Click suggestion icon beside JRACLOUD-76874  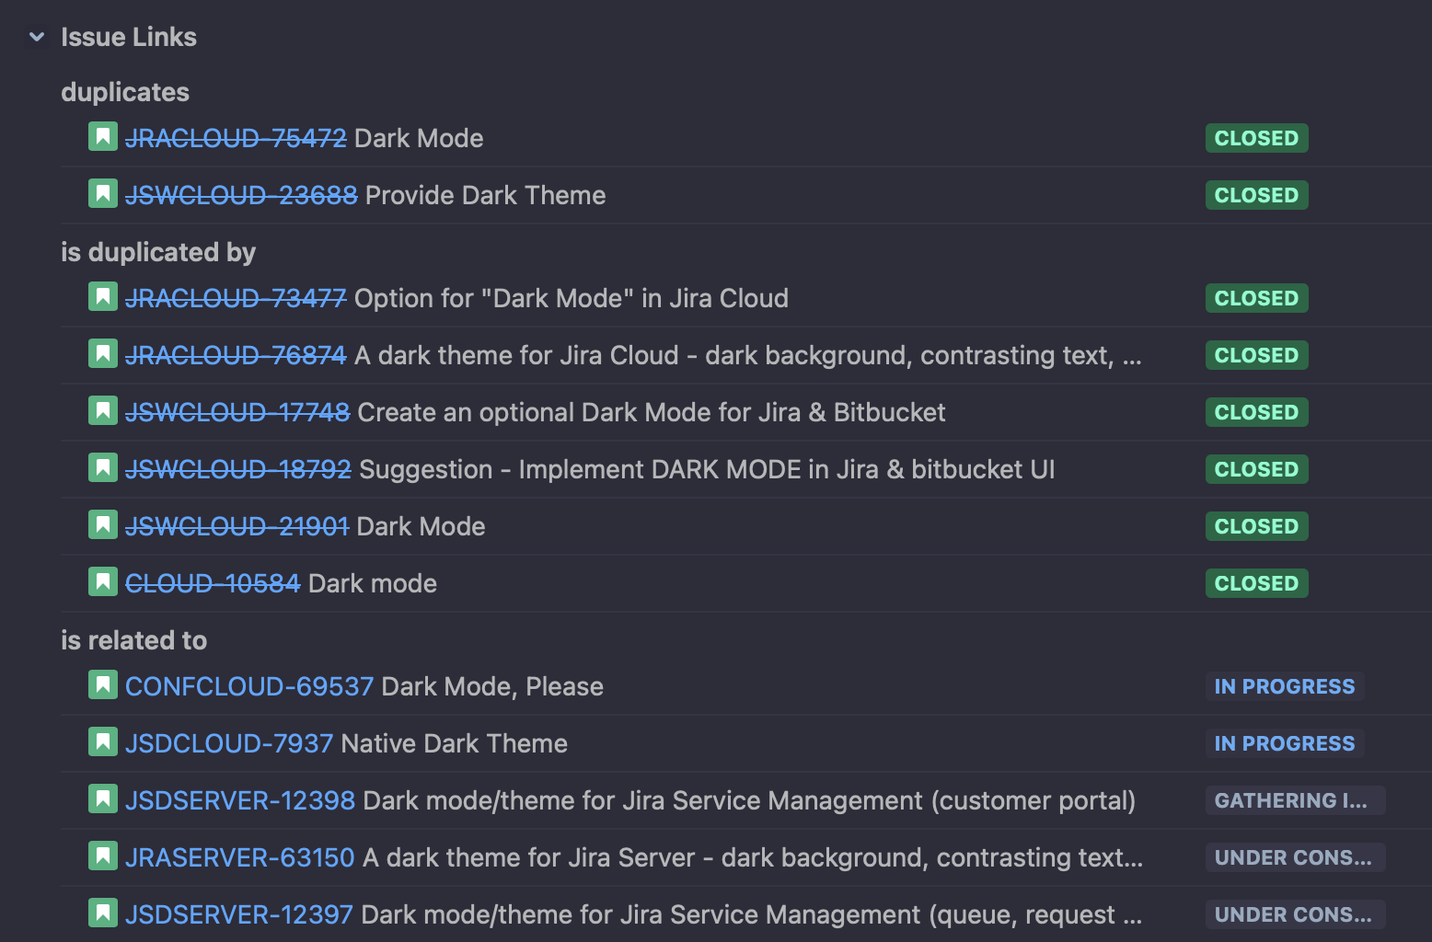click(x=103, y=354)
